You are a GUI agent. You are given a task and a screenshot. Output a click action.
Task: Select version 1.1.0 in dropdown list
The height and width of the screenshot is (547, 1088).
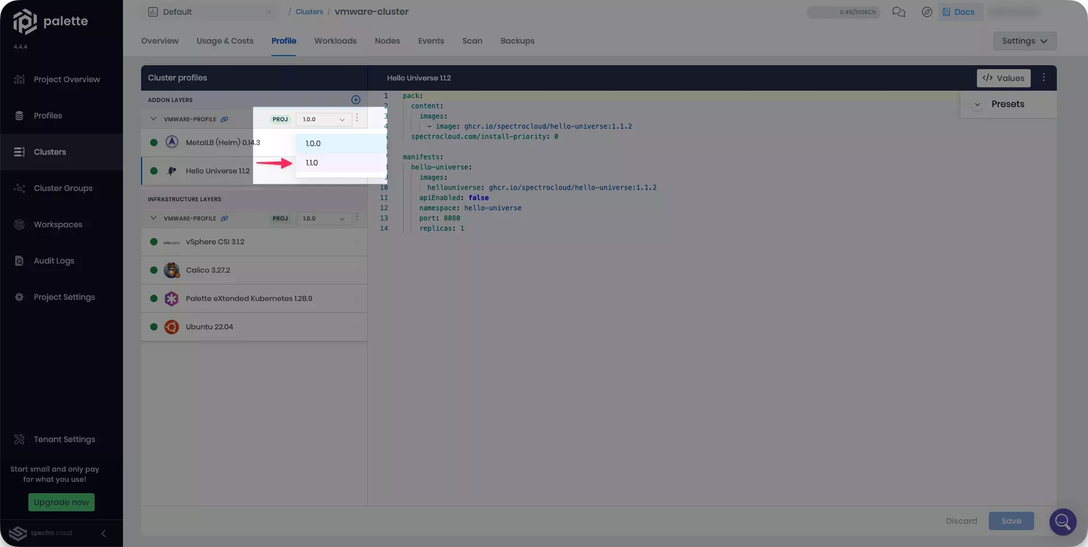pos(341,163)
